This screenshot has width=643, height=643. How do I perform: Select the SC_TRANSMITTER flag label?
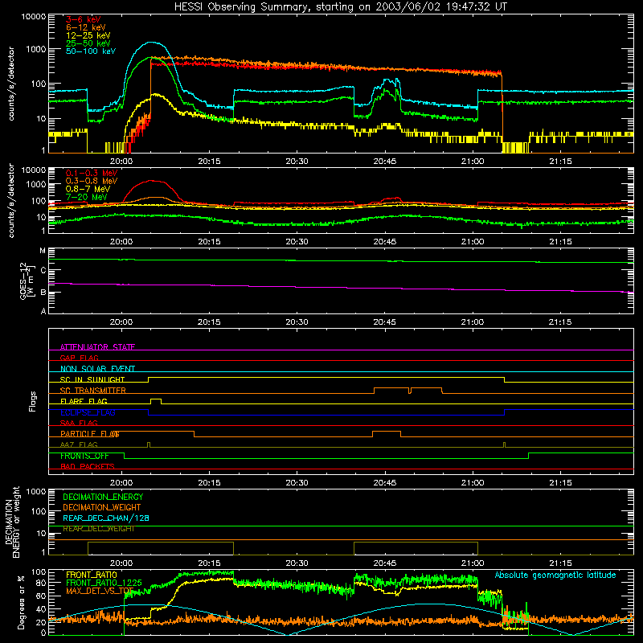pos(93,390)
